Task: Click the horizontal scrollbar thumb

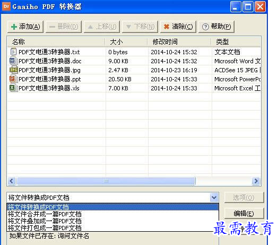Action: (x=106, y=181)
